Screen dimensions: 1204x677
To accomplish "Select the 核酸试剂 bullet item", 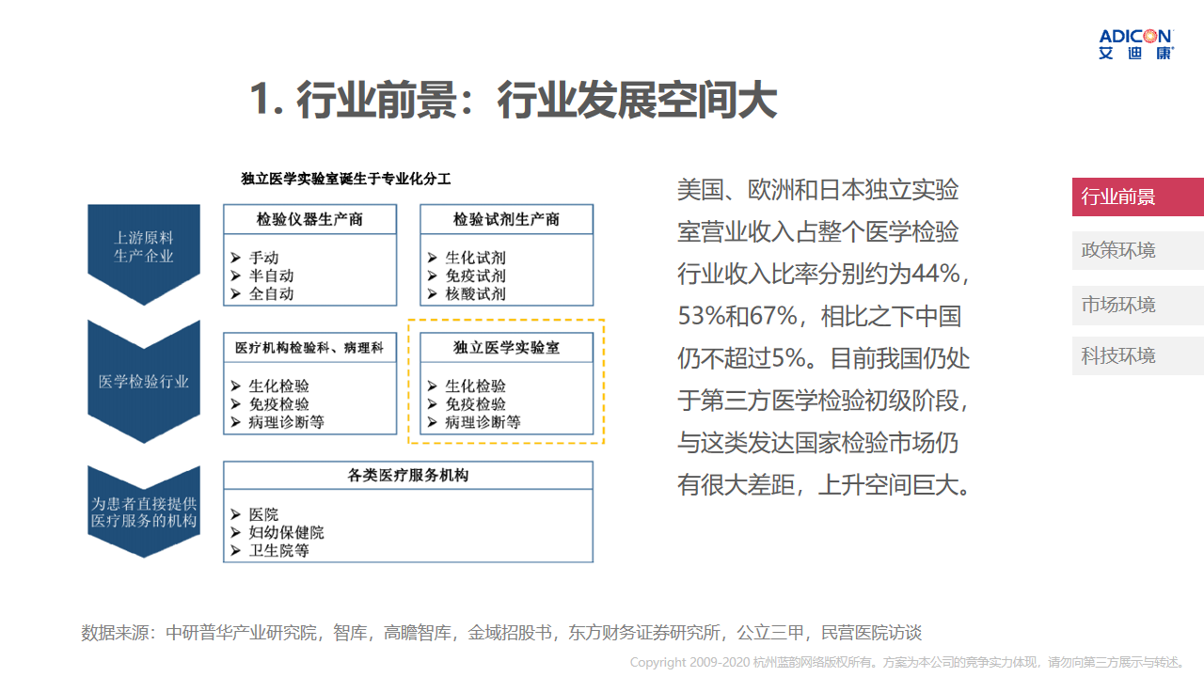I will point(475,293).
